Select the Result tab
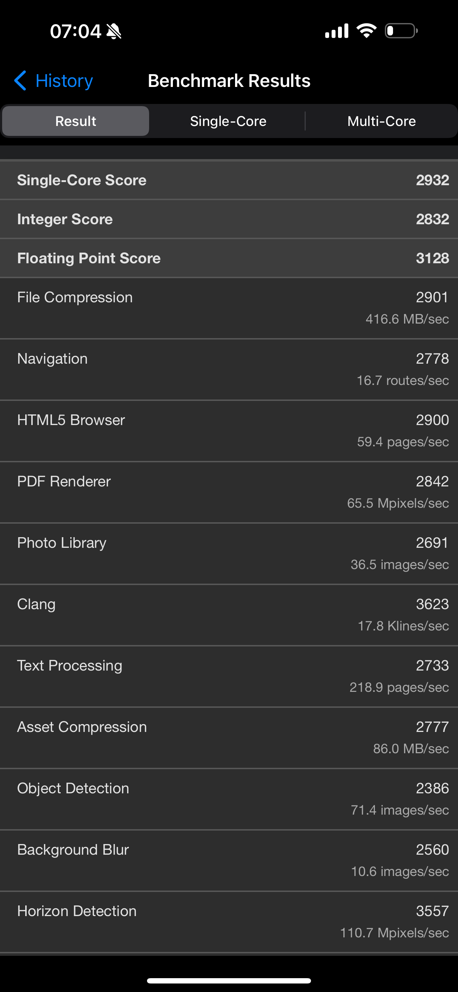Viewport: 458px width, 992px height. tap(76, 121)
